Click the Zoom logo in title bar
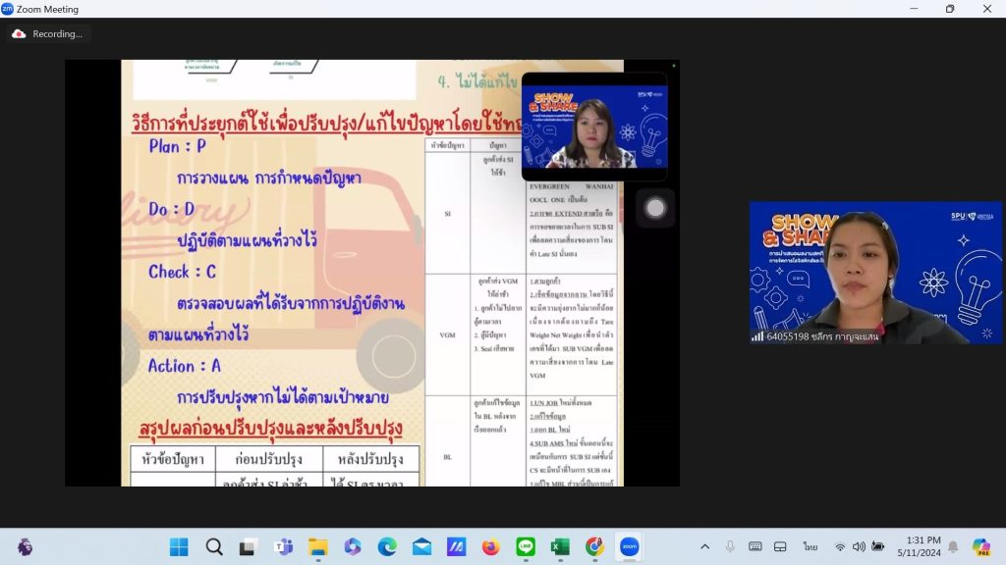 pyautogui.click(x=7, y=9)
